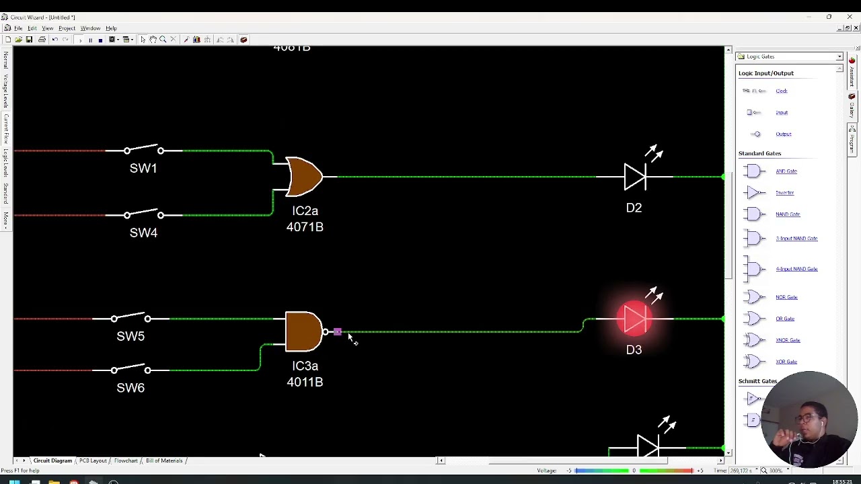The image size is (861, 484).
Task: Select the Voltage Levels side tab
Action: [5, 90]
